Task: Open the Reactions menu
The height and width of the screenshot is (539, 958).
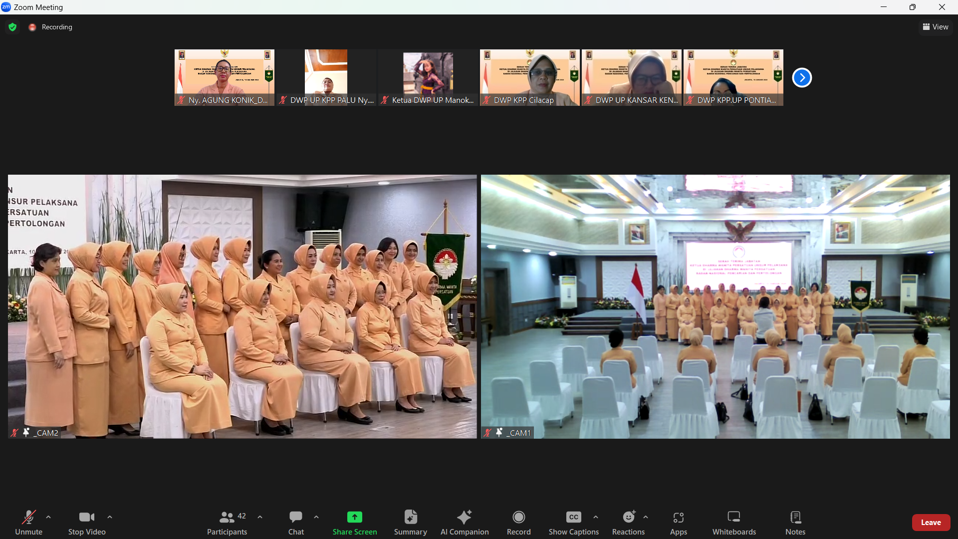Action: 628,518
